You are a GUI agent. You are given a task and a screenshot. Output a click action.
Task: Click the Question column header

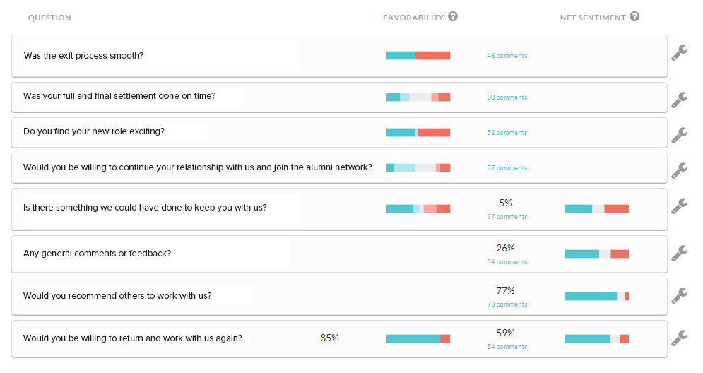(x=49, y=18)
